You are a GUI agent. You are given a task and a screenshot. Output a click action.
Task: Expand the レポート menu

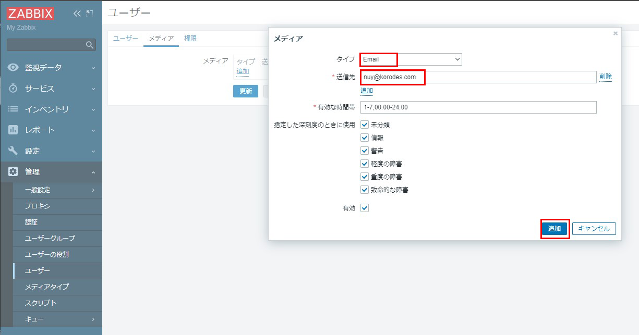(51, 130)
